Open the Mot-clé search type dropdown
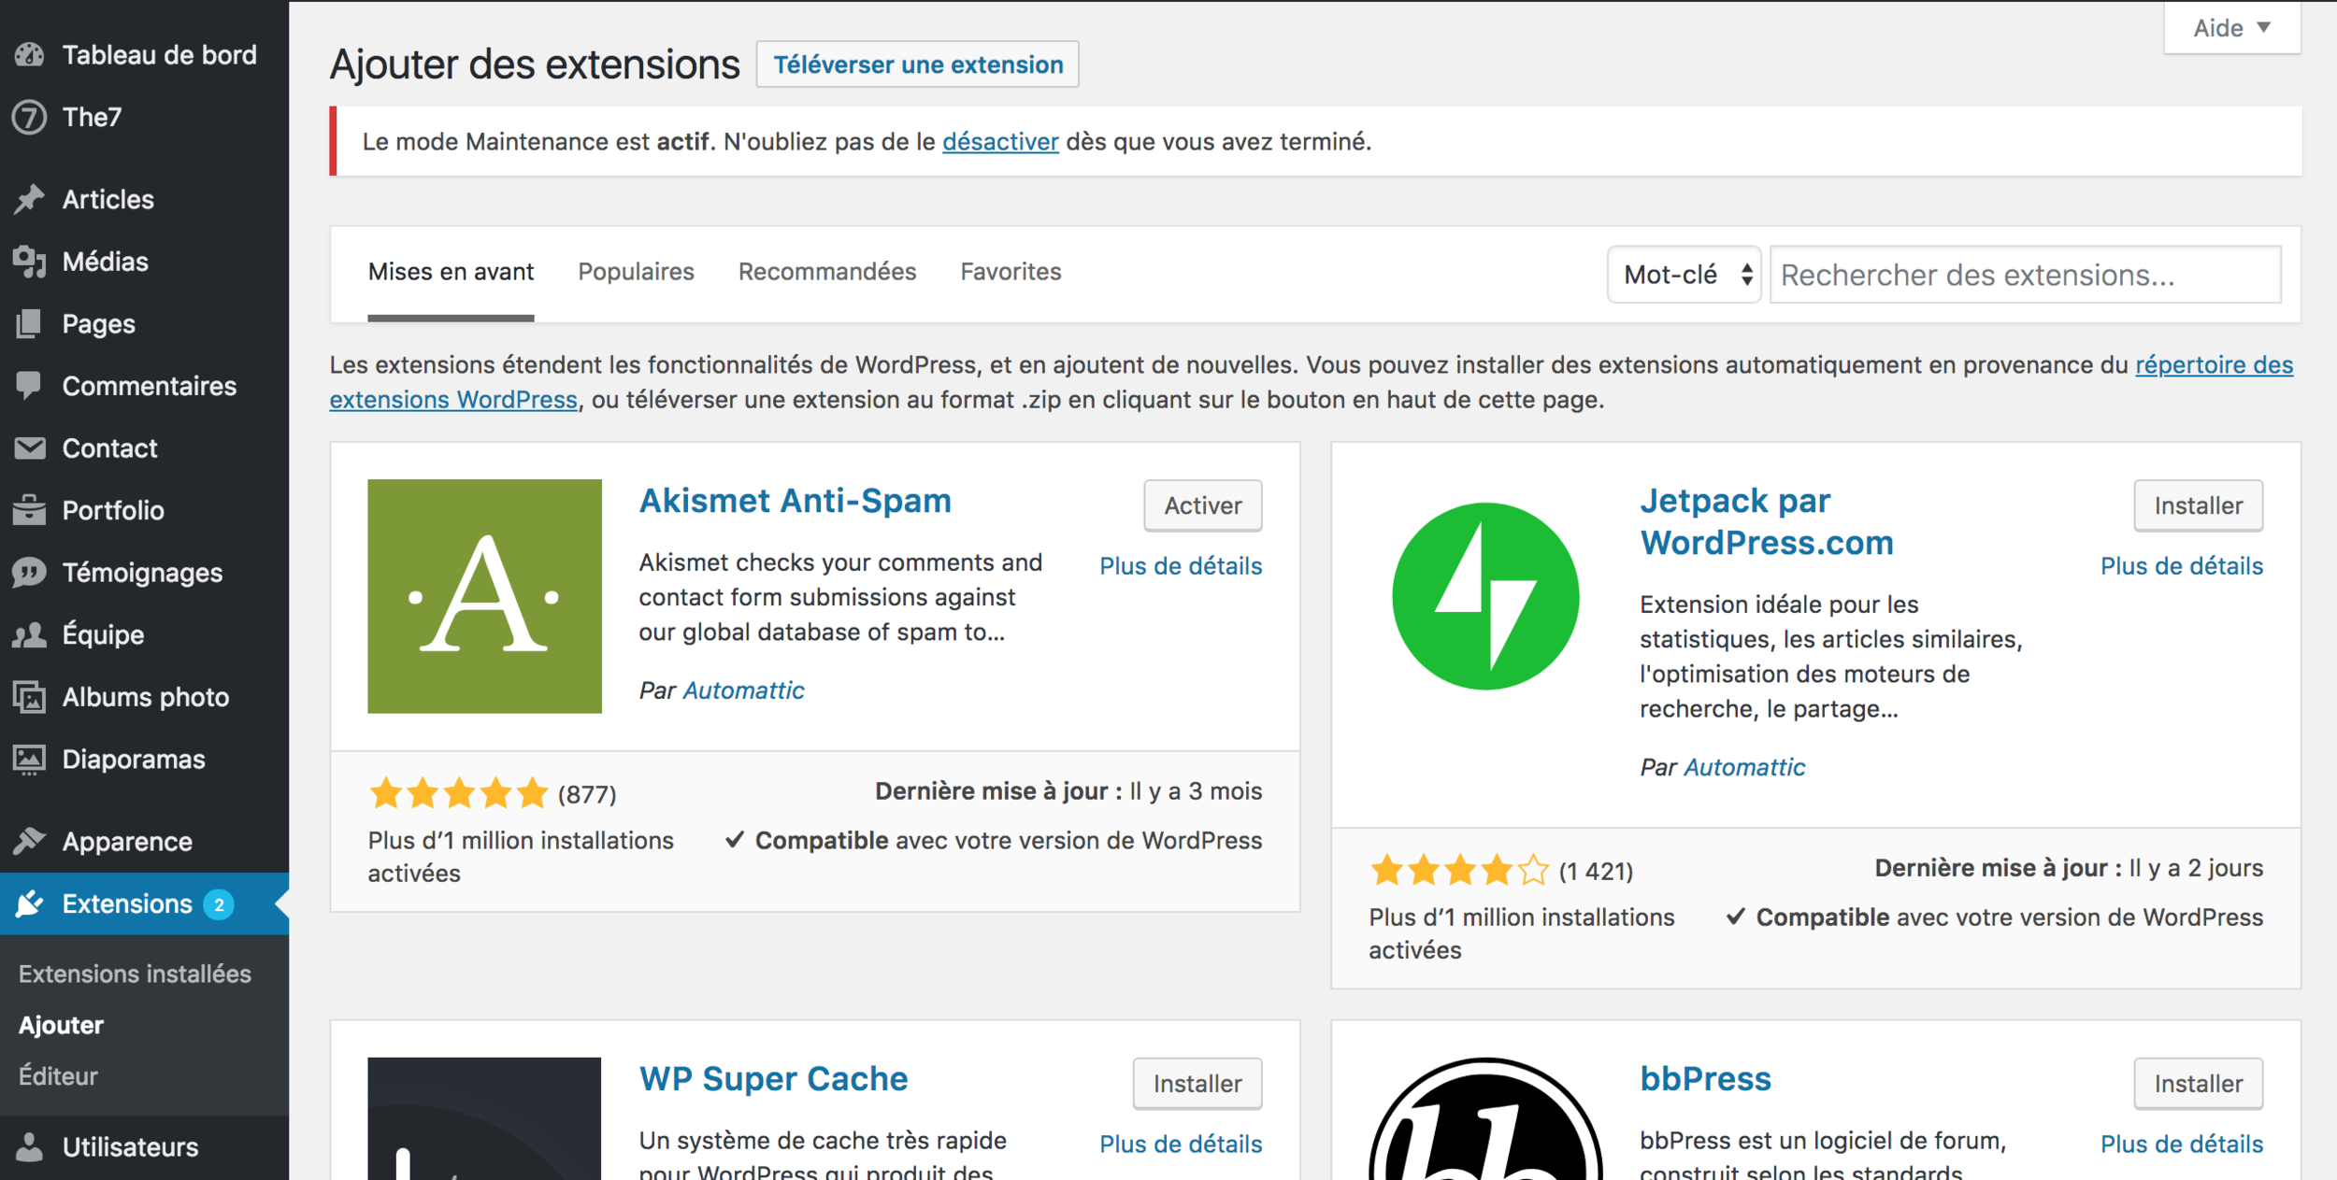The image size is (2337, 1180). click(x=1684, y=275)
